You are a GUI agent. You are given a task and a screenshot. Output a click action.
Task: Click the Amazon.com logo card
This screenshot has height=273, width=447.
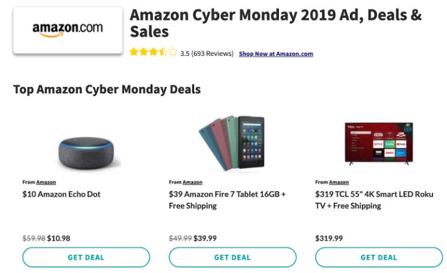tap(67, 29)
